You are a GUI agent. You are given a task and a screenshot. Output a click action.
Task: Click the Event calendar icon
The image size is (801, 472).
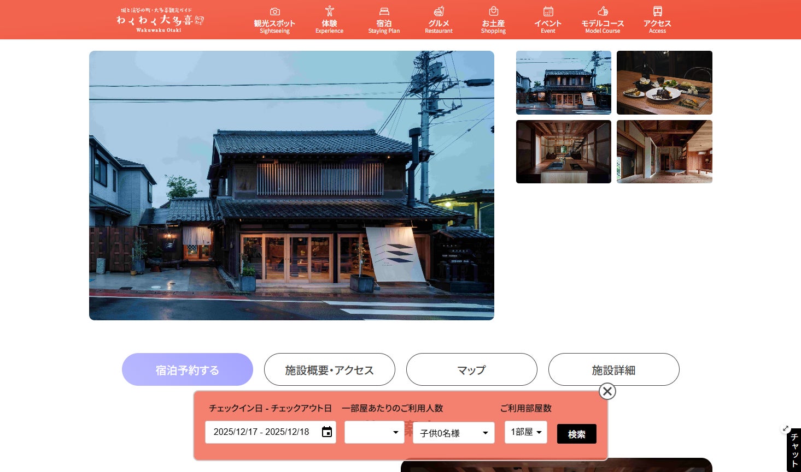(548, 11)
